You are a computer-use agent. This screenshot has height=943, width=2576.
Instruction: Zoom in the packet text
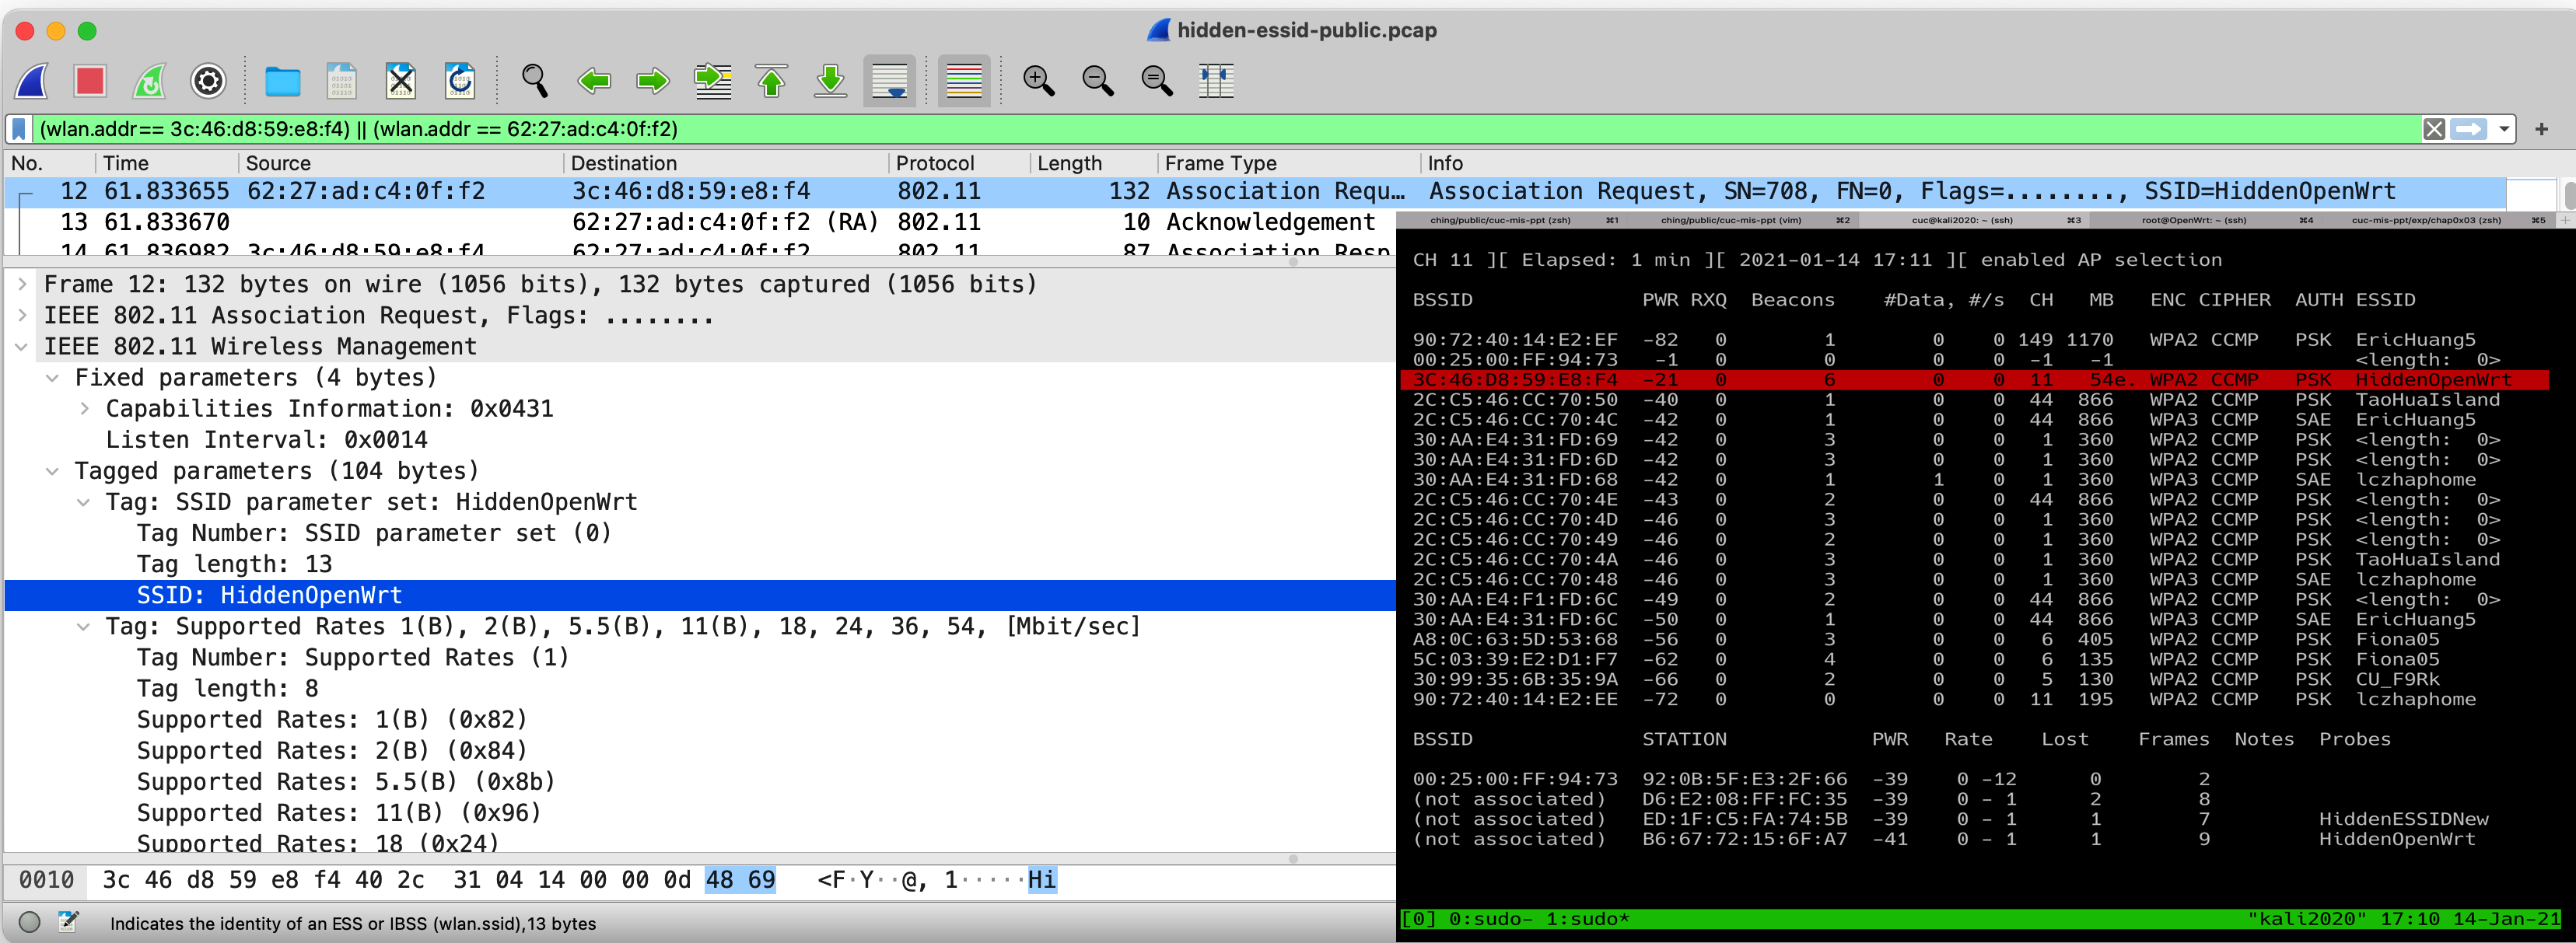point(1038,81)
